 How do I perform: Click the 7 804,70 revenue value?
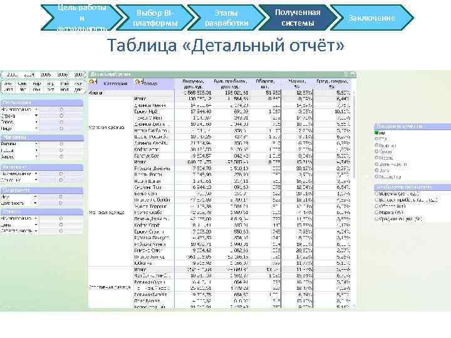(201, 168)
